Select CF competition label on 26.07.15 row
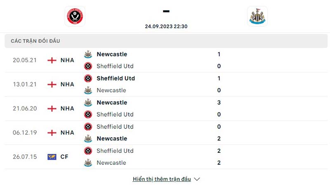This screenshot has height=192, width=330. 64,157
